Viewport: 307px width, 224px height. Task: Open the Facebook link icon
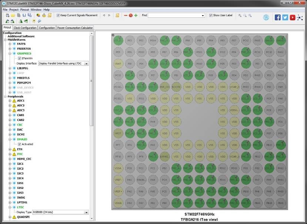point(277,17)
